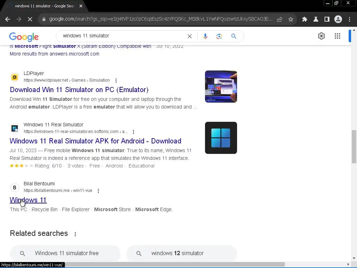Open Windows 11 Real Simulator APK link
This screenshot has width=357, height=268.
[x=96, y=141]
